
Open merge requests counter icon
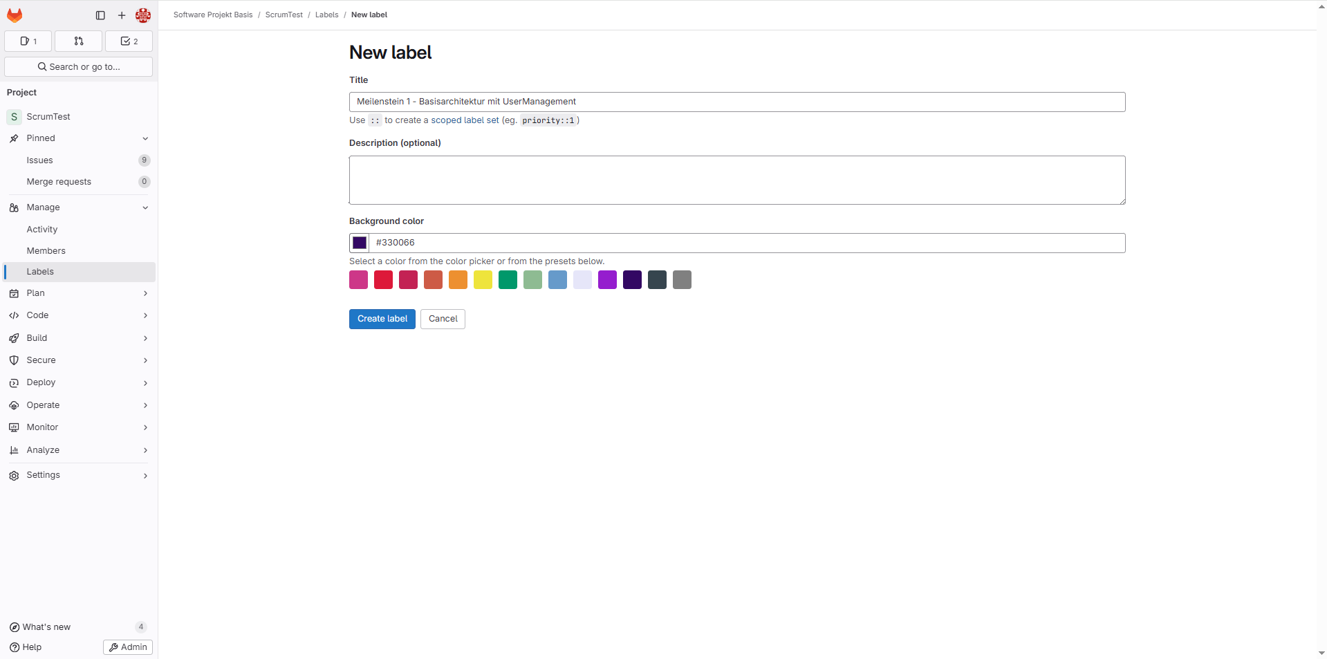[79, 41]
